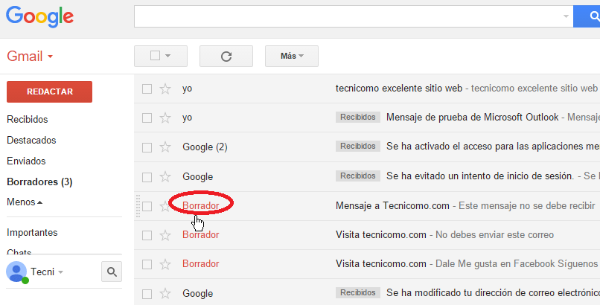Open the Recibidos folder
The image size is (600, 305).
(x=27, y=119)
